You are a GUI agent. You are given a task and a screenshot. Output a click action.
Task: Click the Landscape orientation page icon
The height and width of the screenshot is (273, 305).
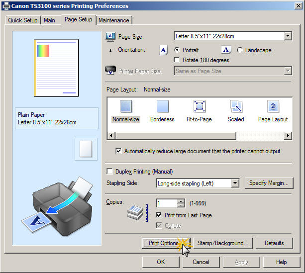(x=226, y=50)
